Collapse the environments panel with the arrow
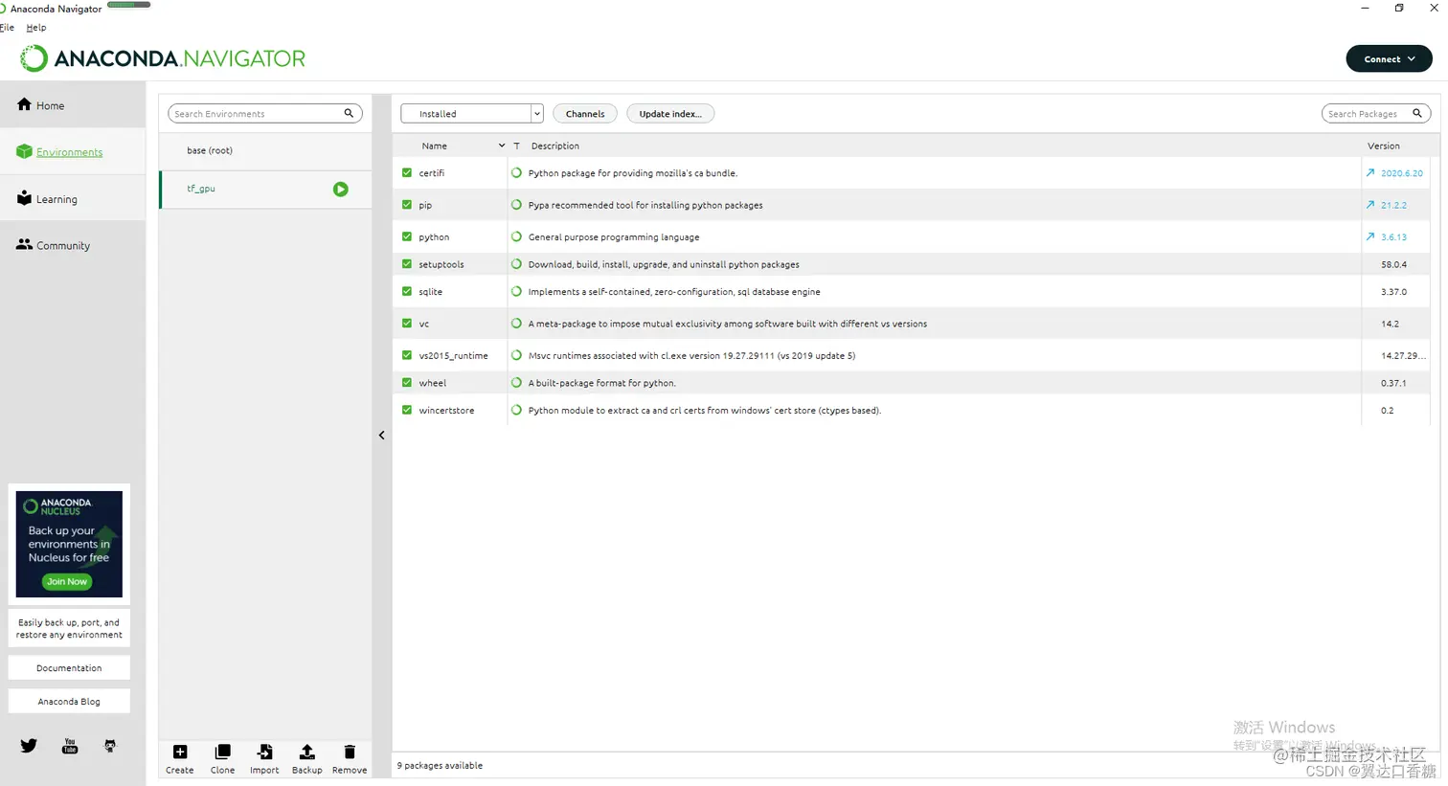 coord(381,436)
